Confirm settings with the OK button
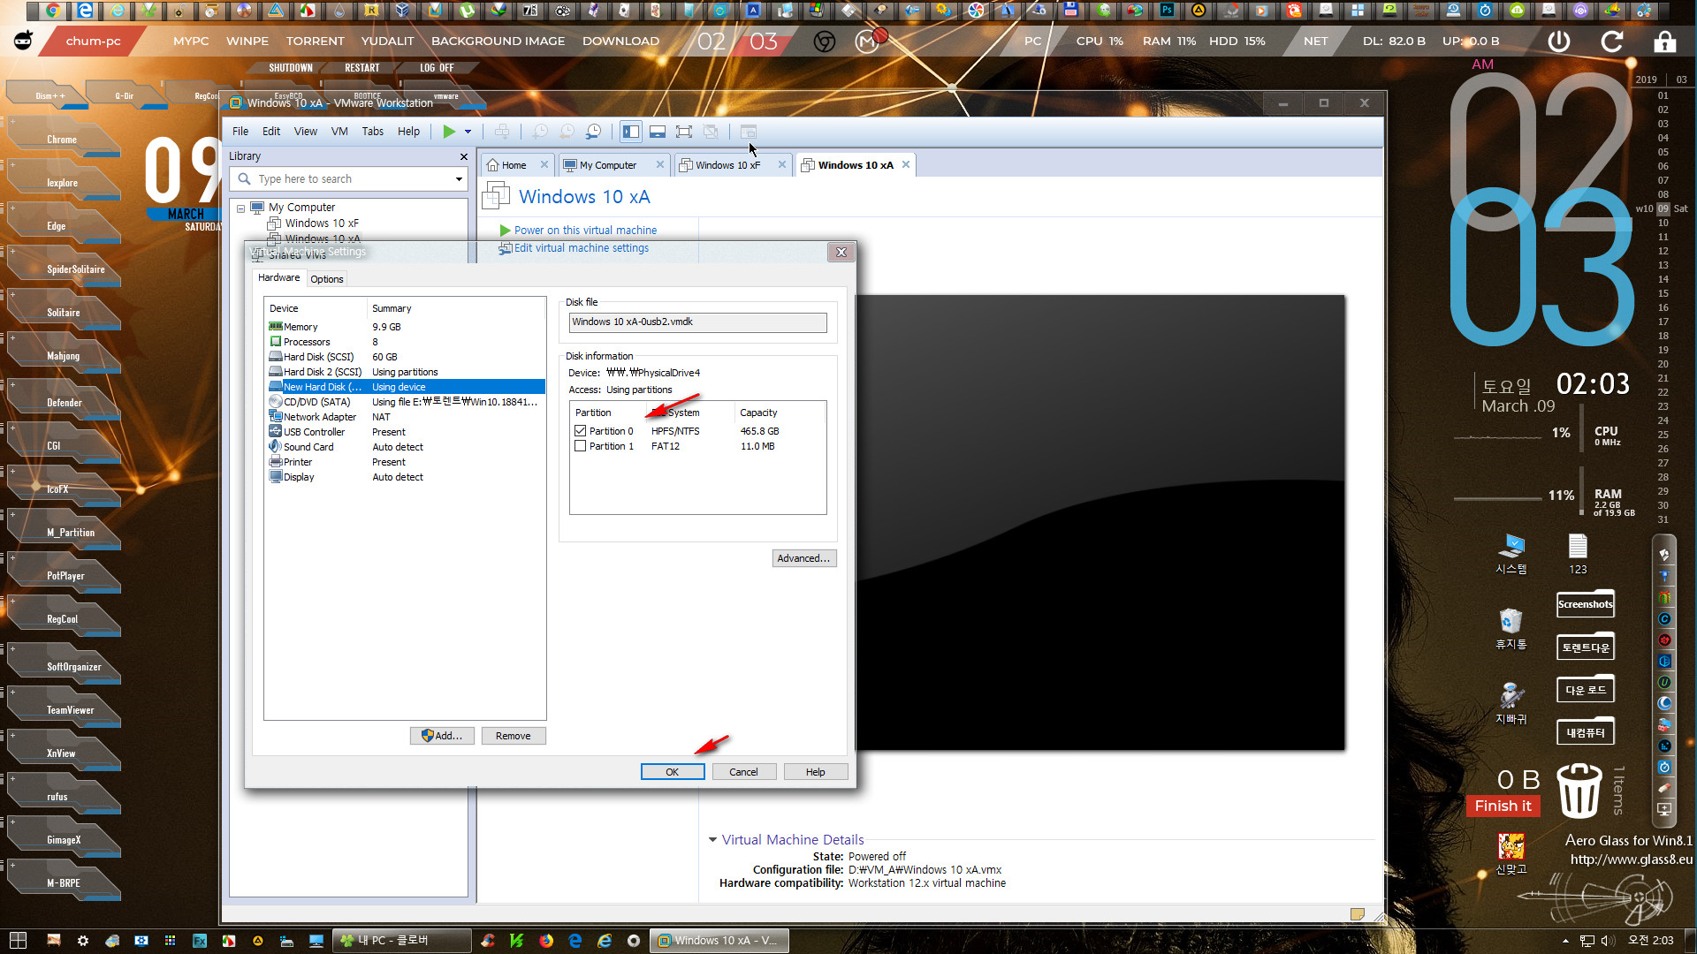Screen dimensions: 1697x954 pos(673,772)
